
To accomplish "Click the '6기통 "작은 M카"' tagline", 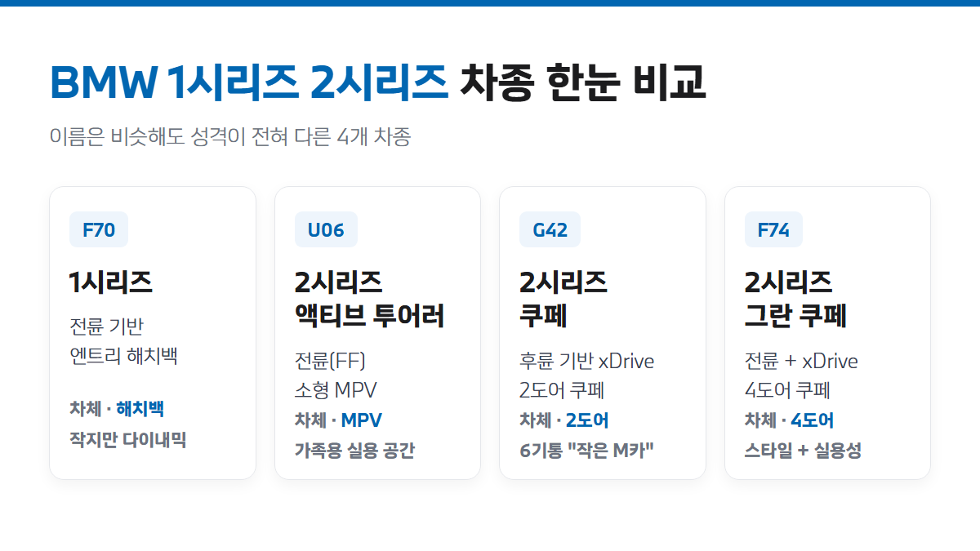I will [587, 451].
